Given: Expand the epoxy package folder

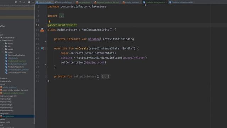Looking at the screenshot, I should pos(3,43).
